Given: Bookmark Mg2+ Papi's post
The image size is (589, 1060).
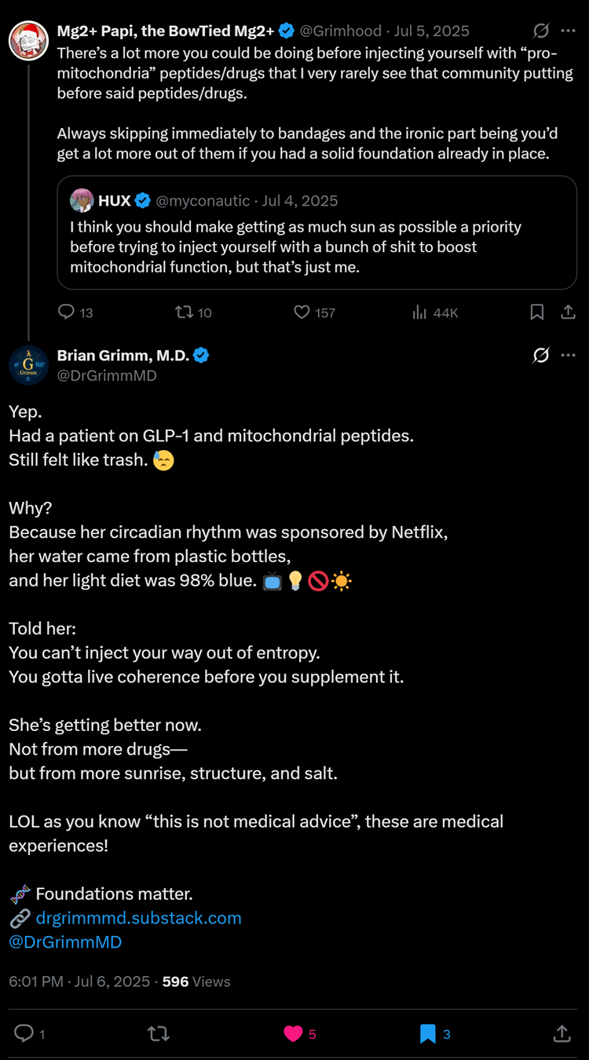Looking at the screenshot, I should pyautogui.click(x=537, y=313).
